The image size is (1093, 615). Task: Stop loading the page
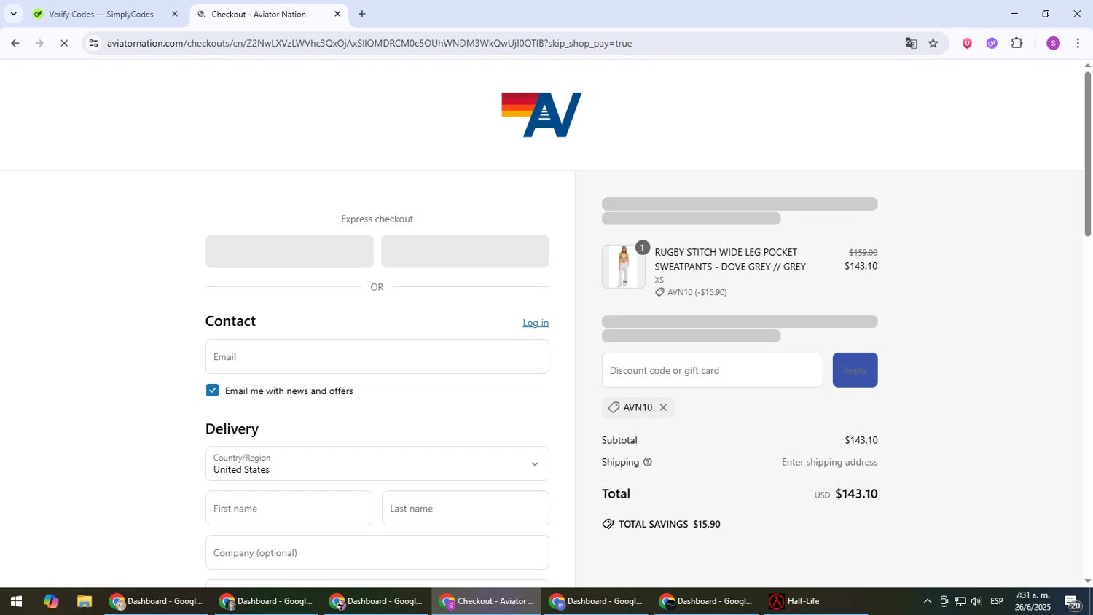[64, 43]
